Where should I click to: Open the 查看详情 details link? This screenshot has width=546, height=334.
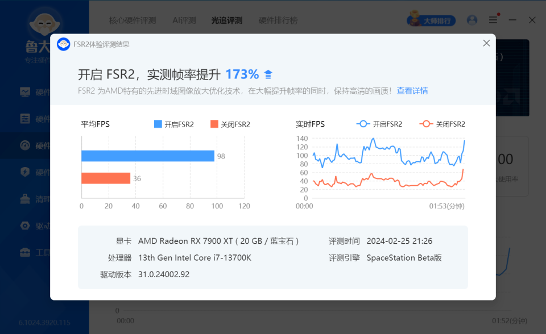click(412, 91)
